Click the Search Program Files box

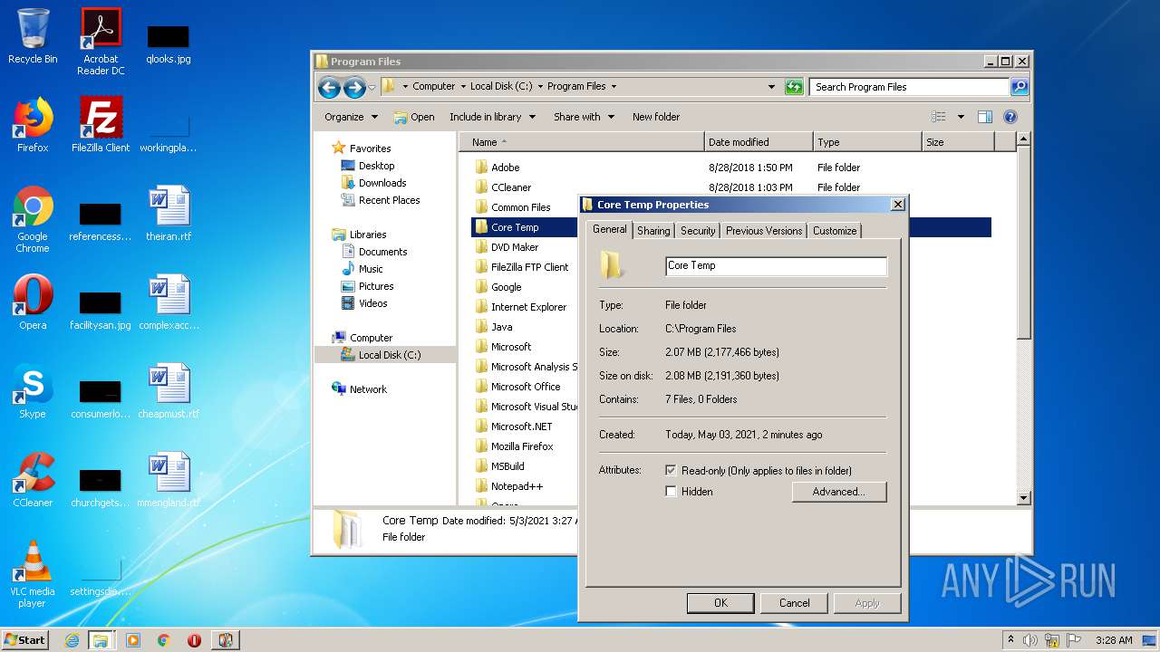pos(909,87)
